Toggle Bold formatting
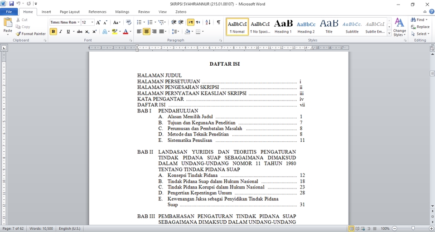This screenshot has height=232, width=435. click(53, 32)
